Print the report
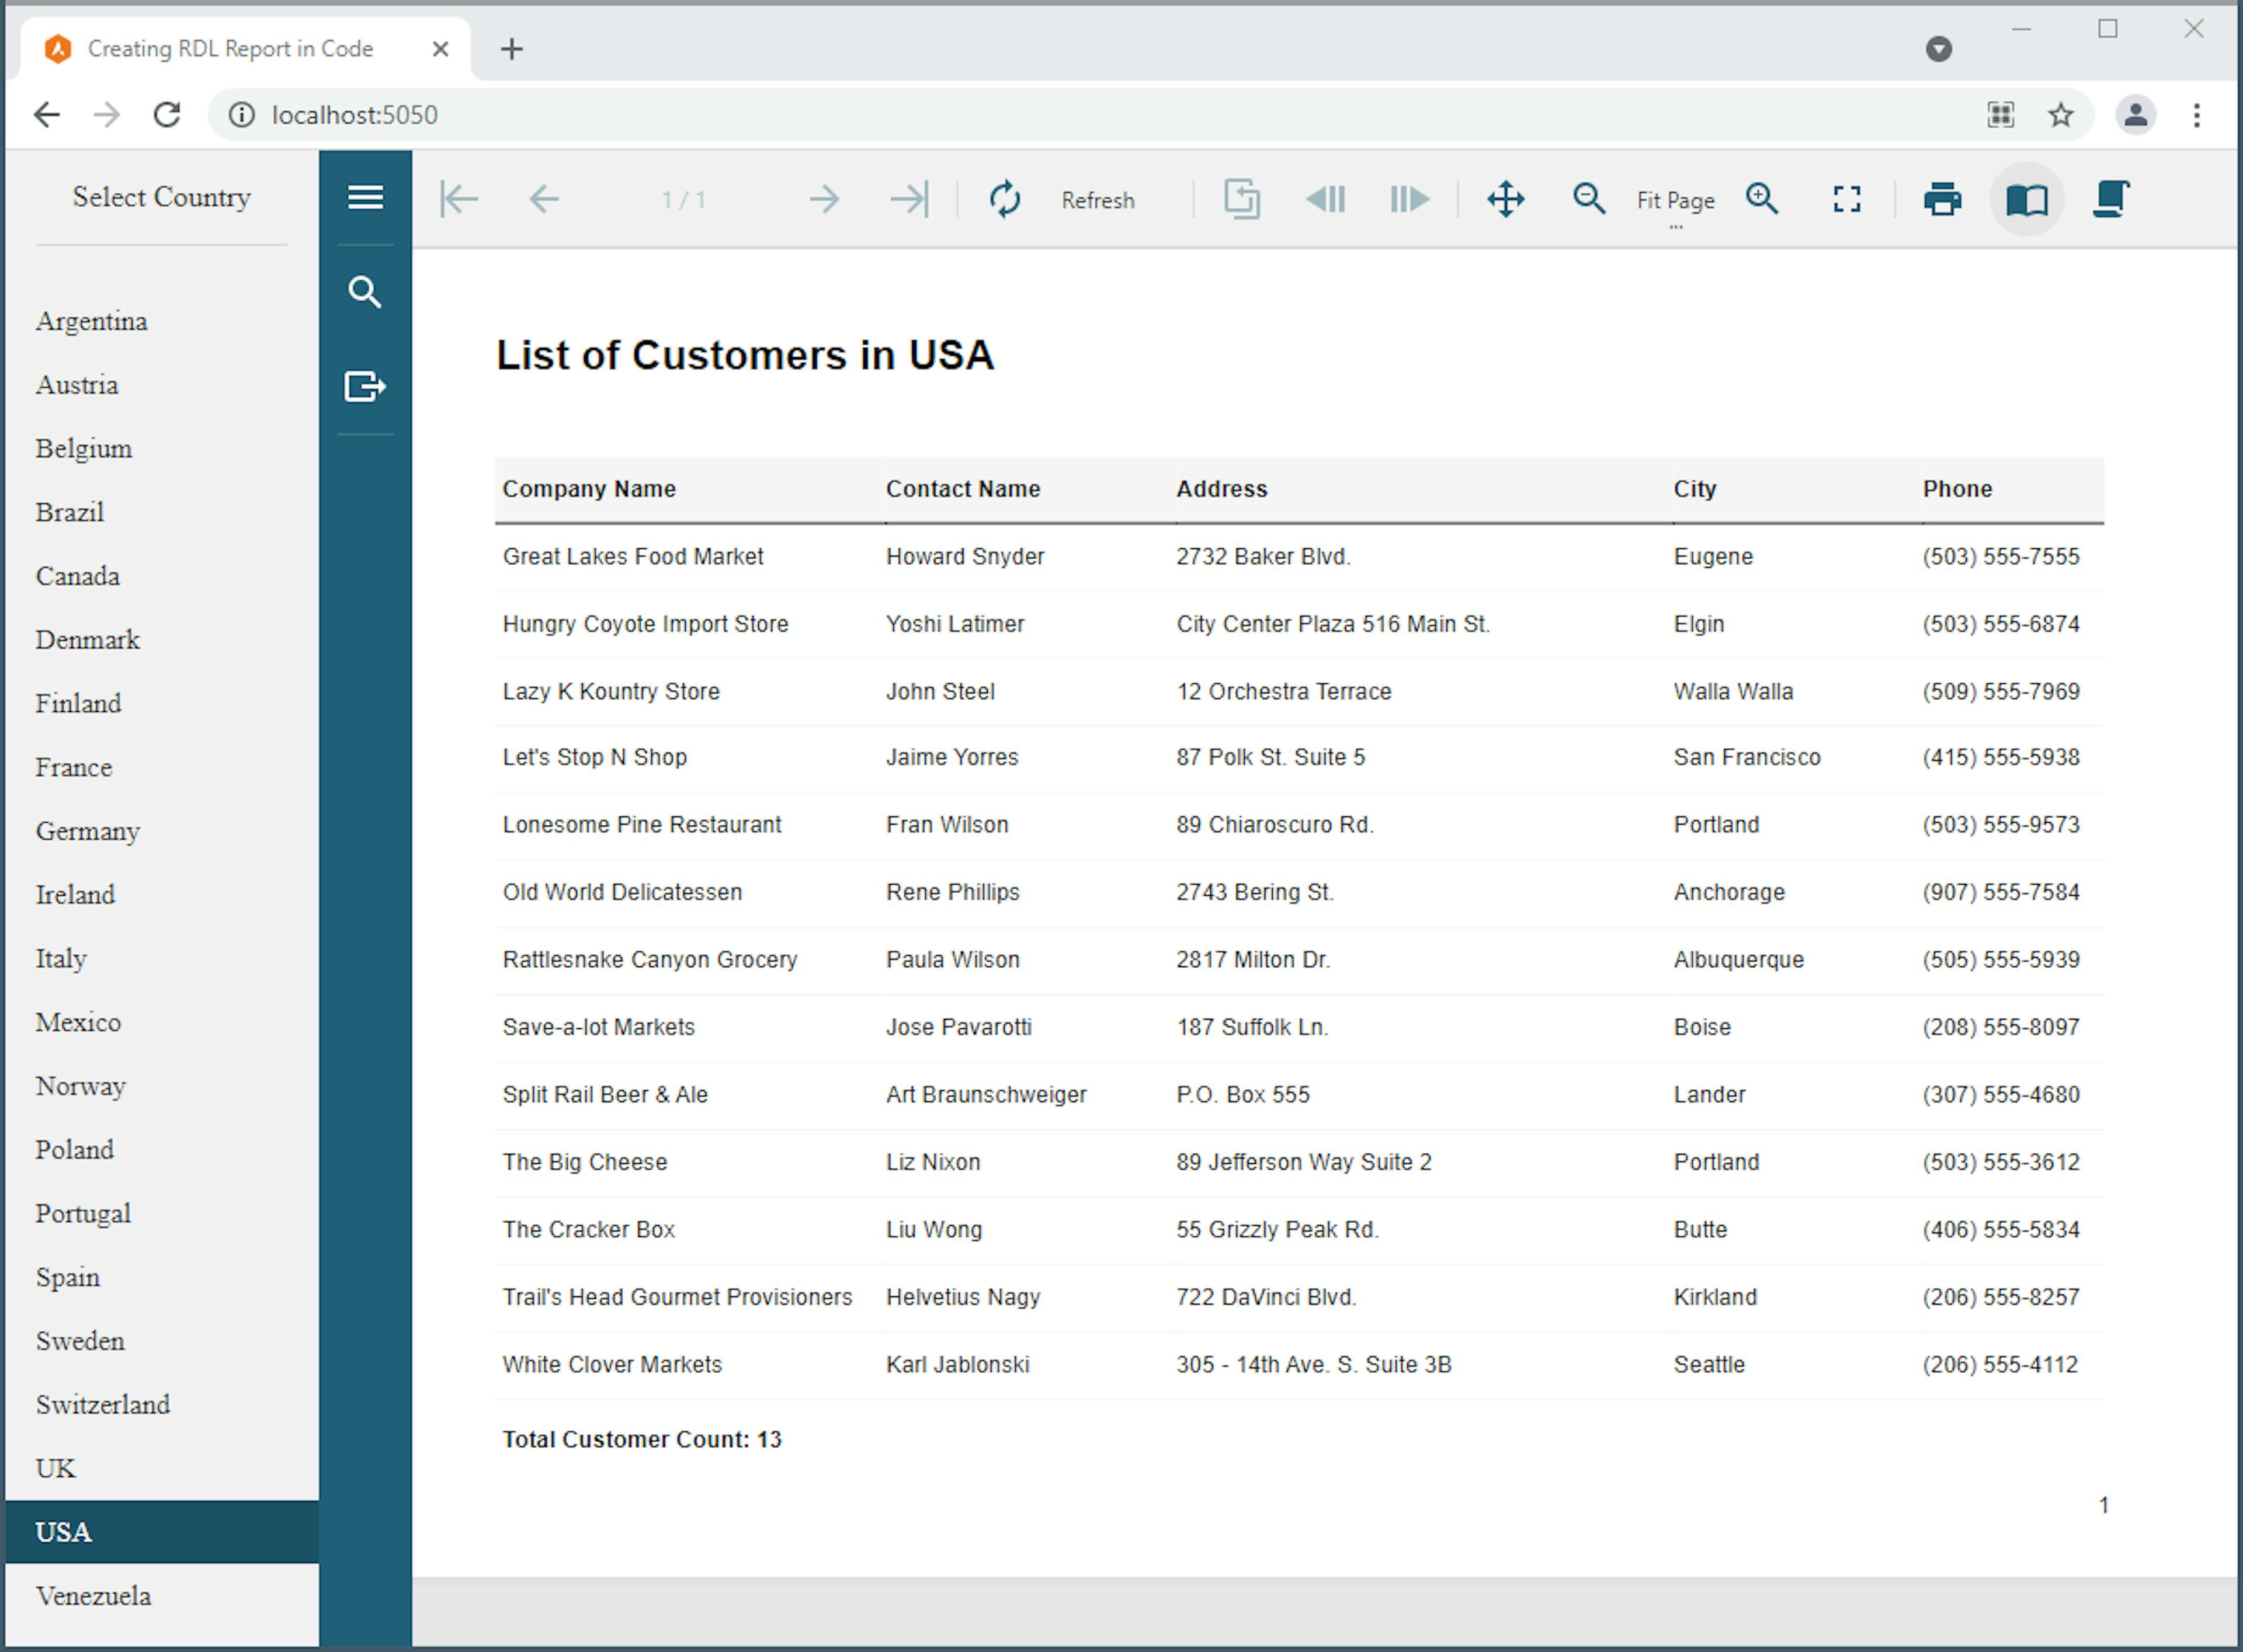 click(x=1942, y=199)
